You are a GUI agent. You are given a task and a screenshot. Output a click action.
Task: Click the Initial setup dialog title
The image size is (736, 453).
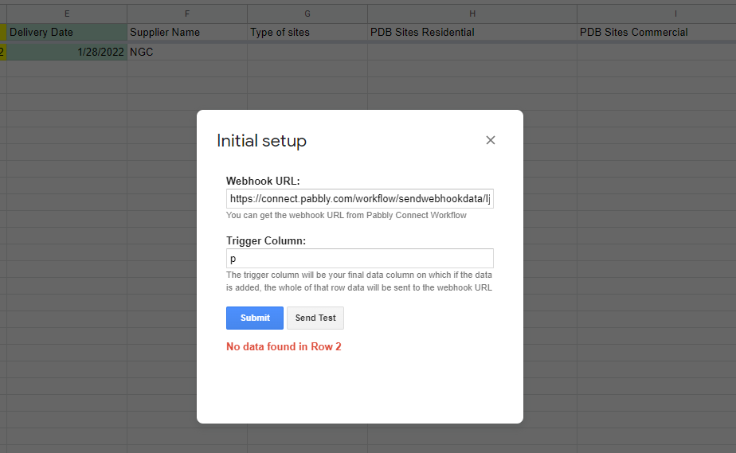point(261,141)
